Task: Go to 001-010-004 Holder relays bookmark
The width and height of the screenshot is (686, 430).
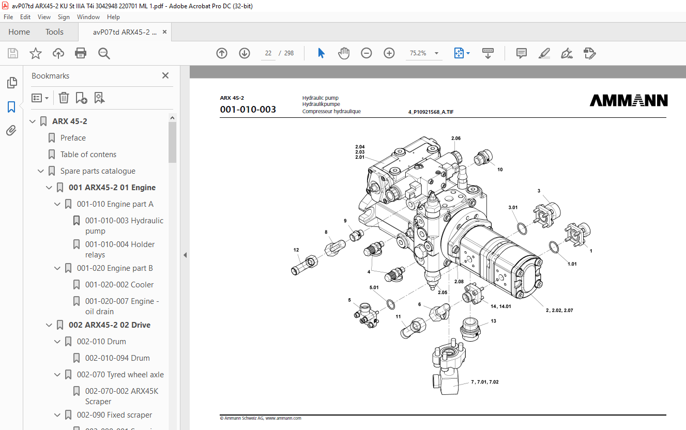Action: (120, 250)
